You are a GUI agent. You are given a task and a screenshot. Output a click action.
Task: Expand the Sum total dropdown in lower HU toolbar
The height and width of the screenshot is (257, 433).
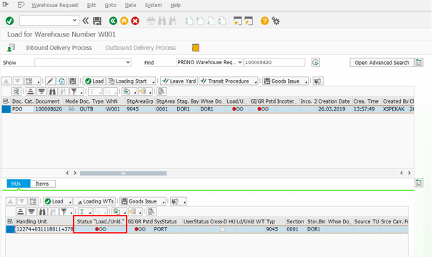(90, 213)
